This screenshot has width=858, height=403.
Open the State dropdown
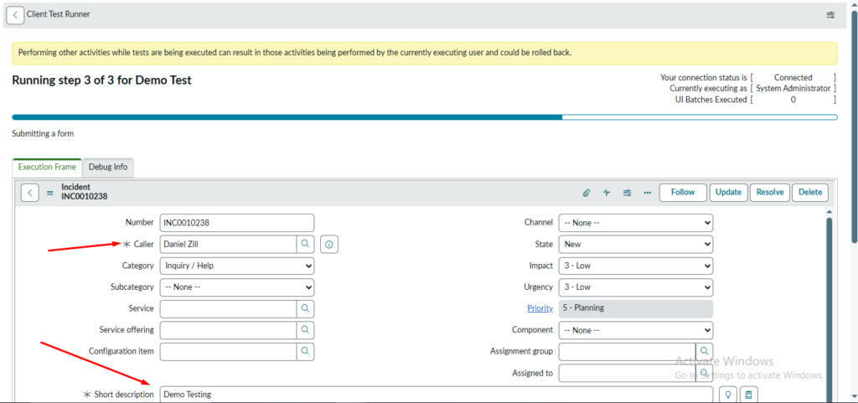tap(635, 244)
